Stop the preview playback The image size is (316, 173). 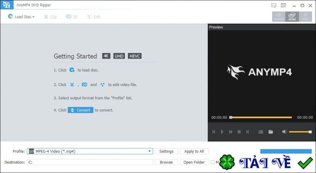(239, 132)
